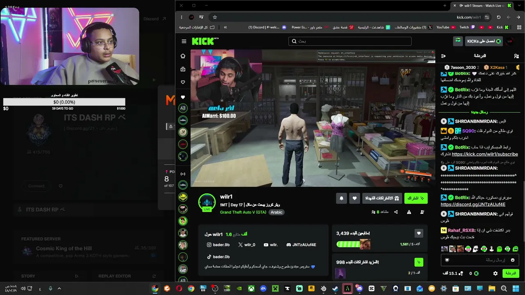This screenshot has width=525, height=295.
Task: Share the wilr1 stream
Action: 396,212
